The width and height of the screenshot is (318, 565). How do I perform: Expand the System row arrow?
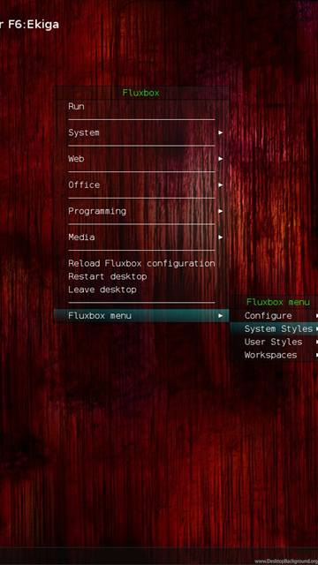[x=220, y=132]
